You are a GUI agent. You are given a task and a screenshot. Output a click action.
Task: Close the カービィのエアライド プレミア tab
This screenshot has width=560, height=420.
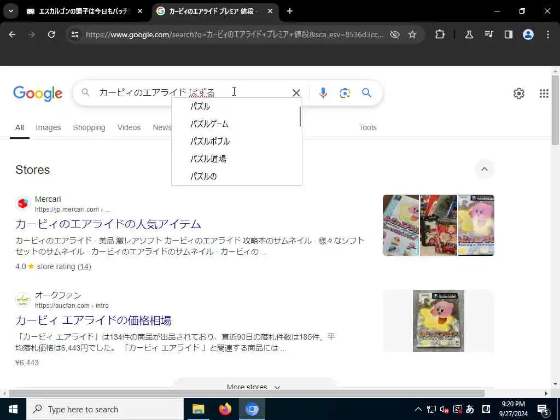click(x=270, y=11)
